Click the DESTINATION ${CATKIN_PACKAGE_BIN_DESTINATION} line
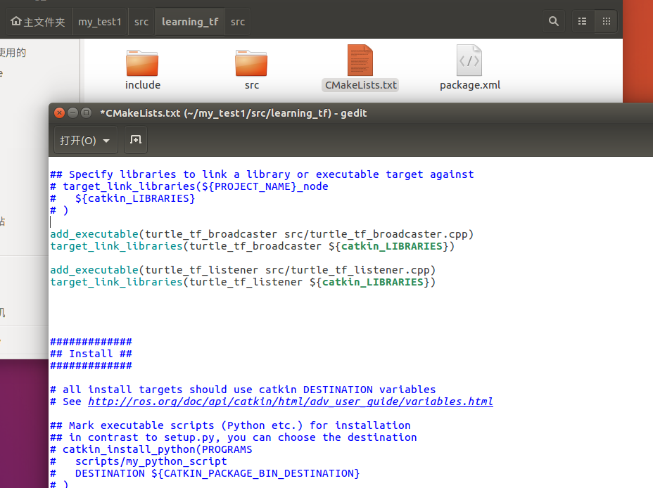Screen dimensions: 653x488 (205, 473)
